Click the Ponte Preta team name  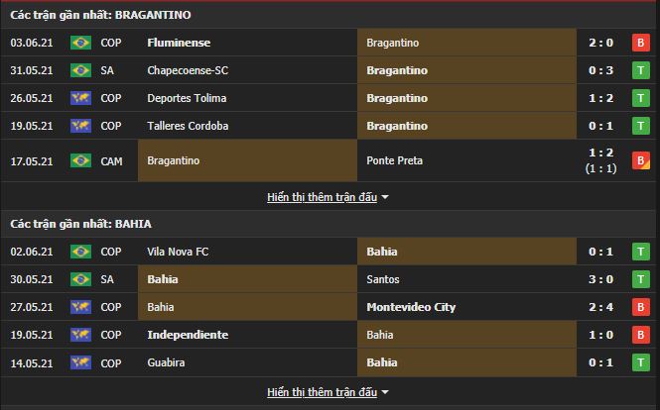394,160
